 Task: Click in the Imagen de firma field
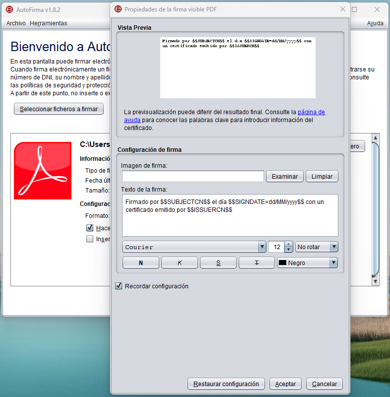click(193, 176)
